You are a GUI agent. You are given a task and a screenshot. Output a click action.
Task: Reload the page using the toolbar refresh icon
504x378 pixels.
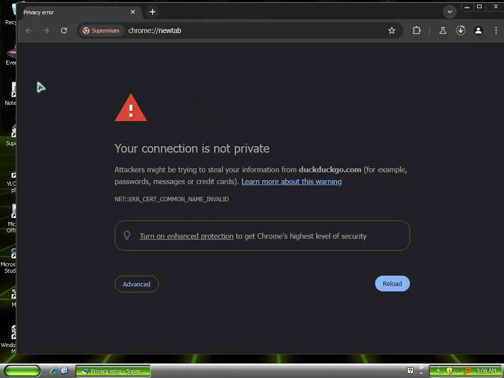[x=64, y=31]
